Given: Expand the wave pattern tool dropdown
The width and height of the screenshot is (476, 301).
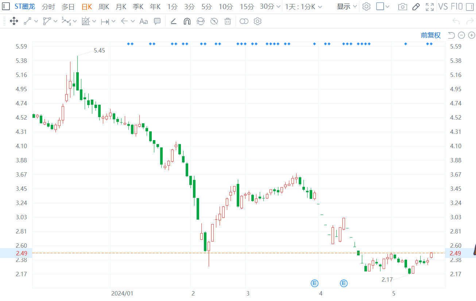Looking at the screenshot, I should click(75, 22).
